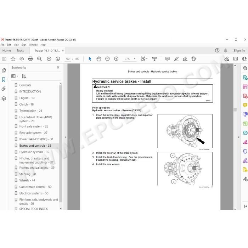
Task: Open the Edit menu
Action: click(9, 45)
